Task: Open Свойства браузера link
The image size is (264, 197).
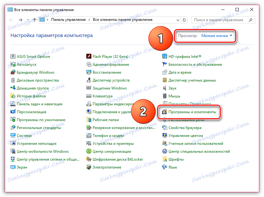Action: [x=185, y=128]
